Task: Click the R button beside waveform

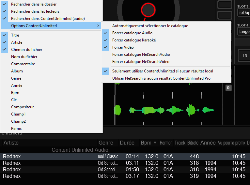Action: pos(228,88)
